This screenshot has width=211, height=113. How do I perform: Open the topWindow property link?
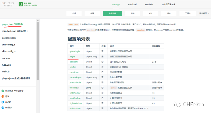(x=75, y=98)
